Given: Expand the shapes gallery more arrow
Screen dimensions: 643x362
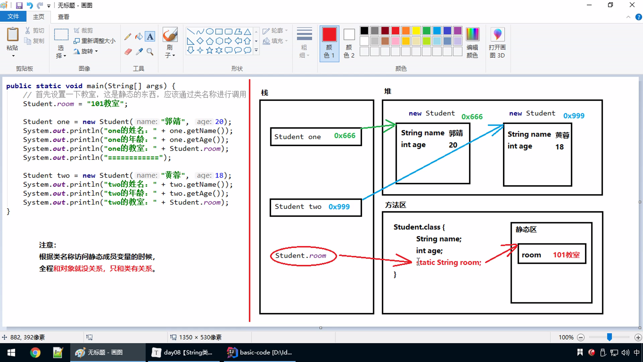Looking at the screenshot, I should 256,50.
